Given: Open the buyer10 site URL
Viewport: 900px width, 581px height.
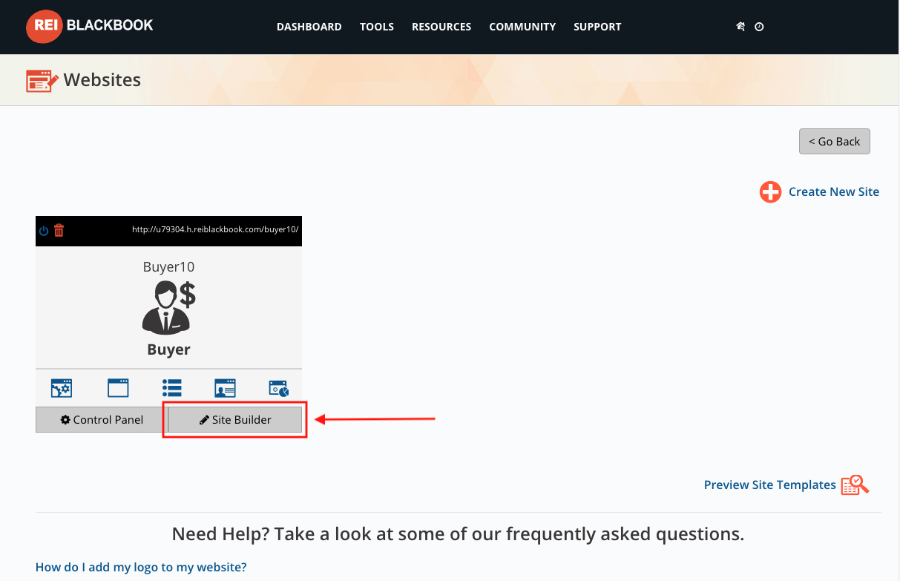Looking at the screenshot, I should (x=215, y=230).
